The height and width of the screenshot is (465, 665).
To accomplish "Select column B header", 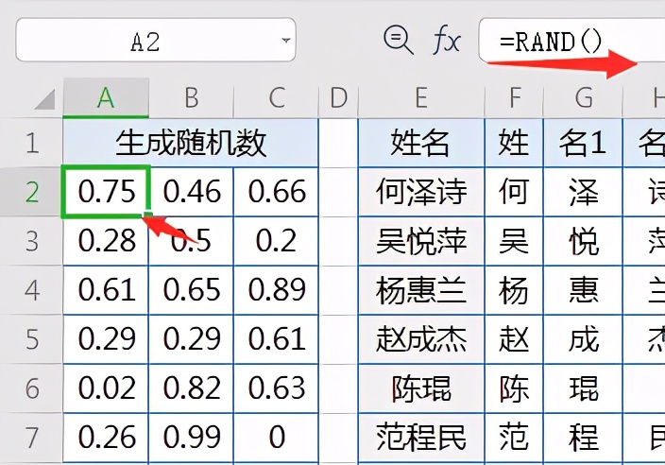I will [191, 97].
